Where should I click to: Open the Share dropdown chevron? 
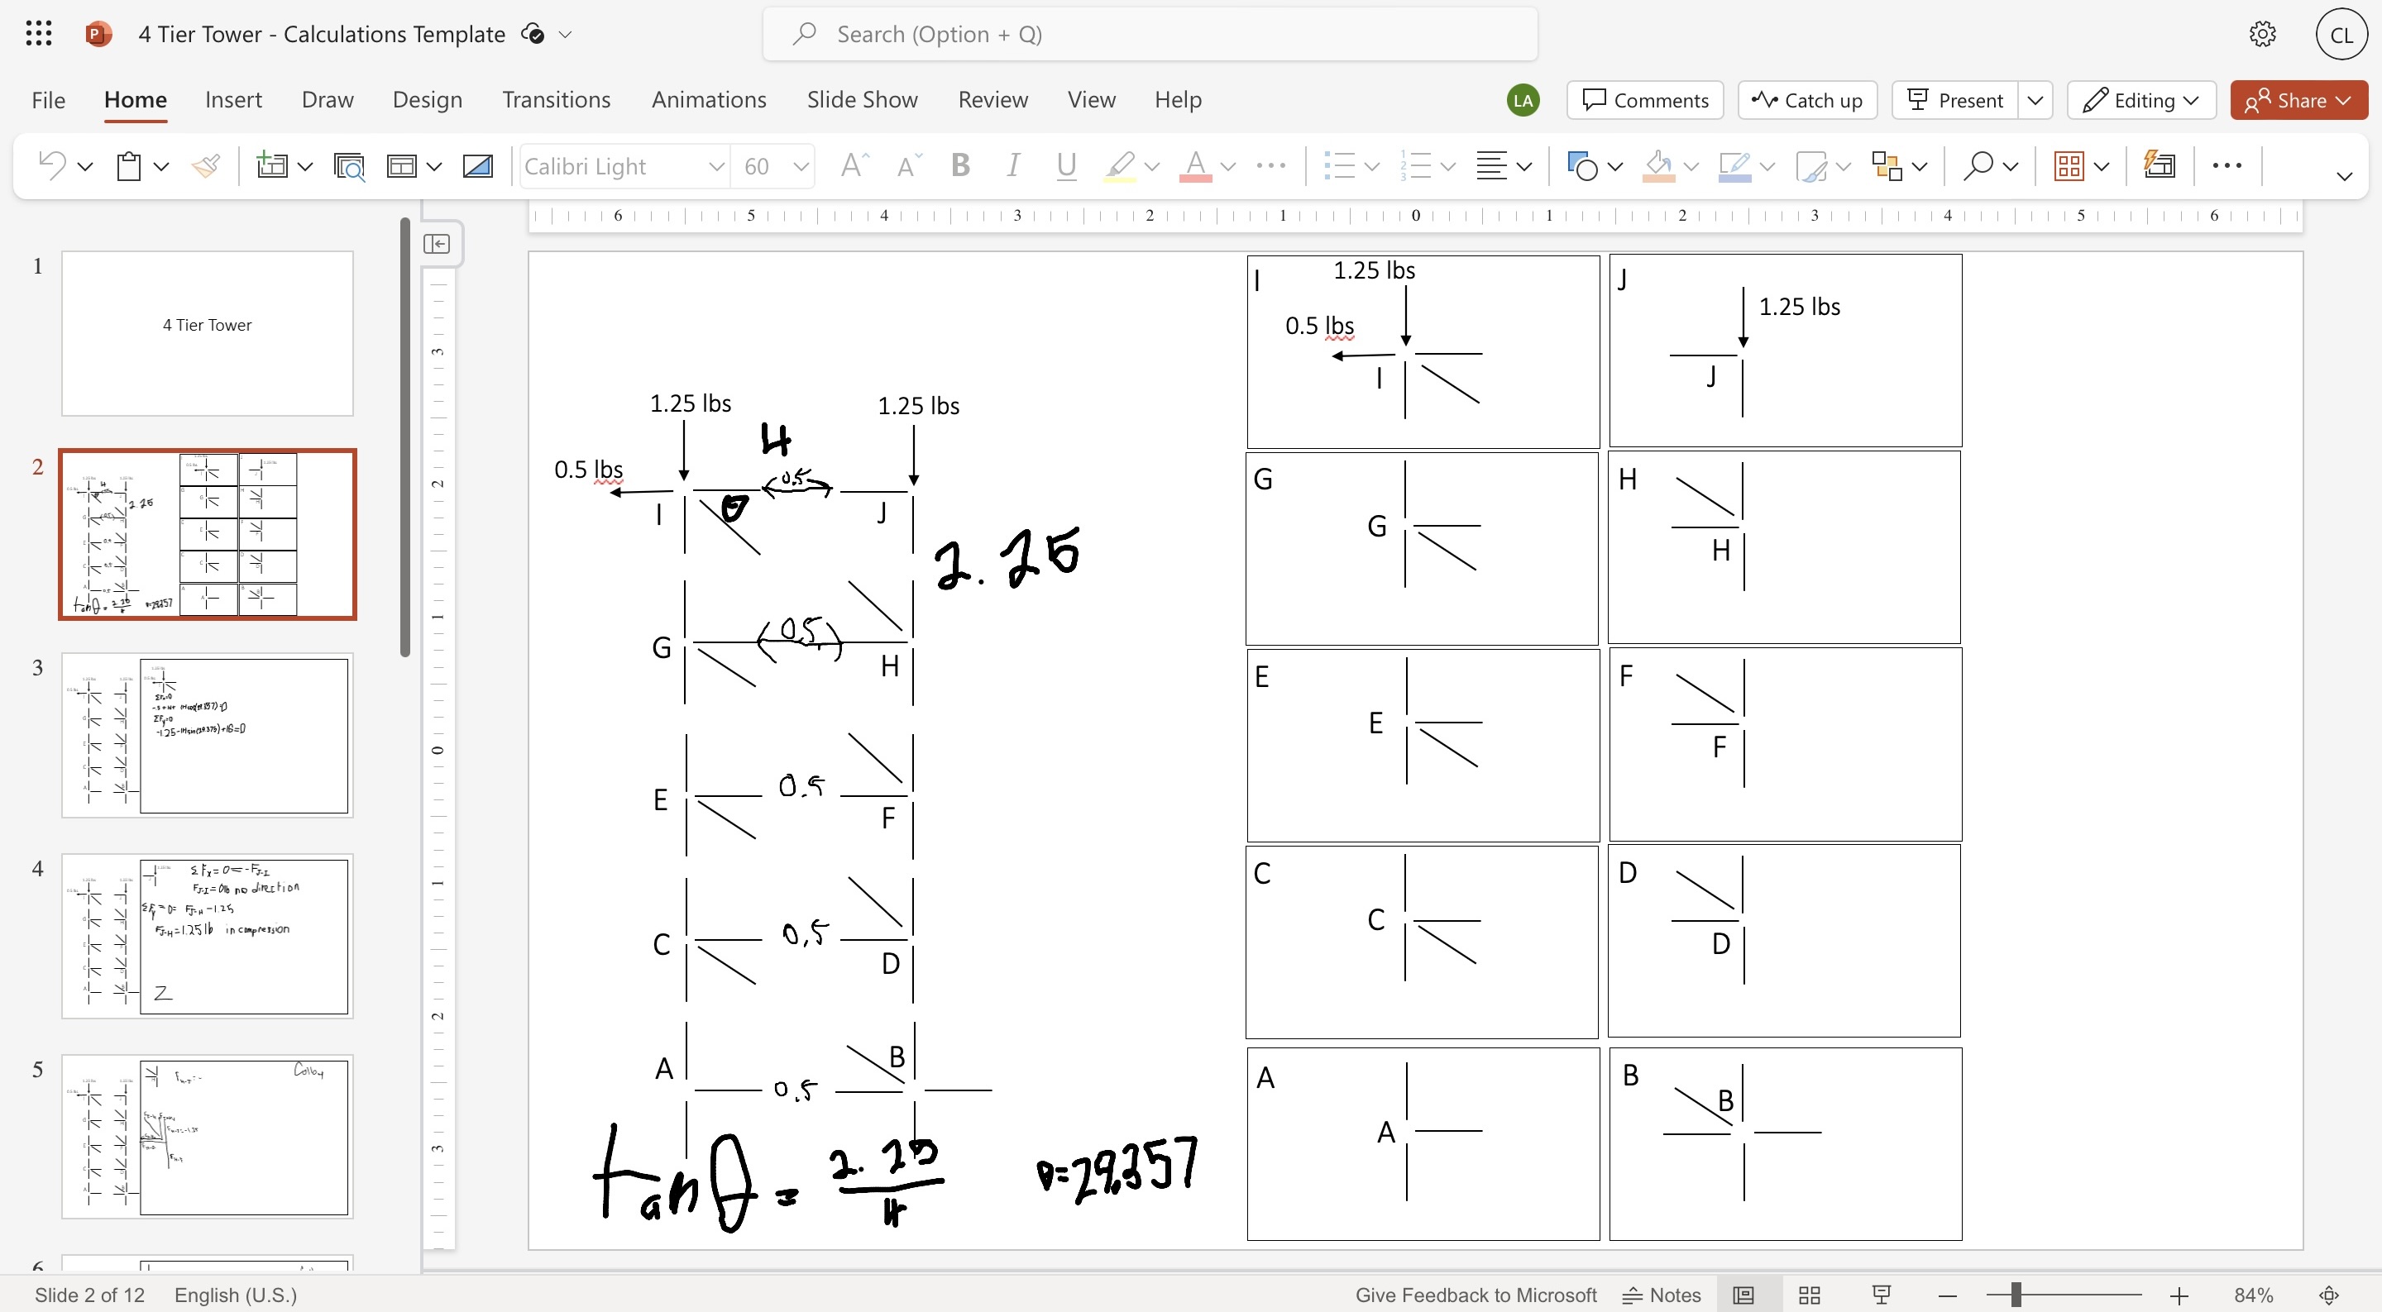tap(2344, 100)
